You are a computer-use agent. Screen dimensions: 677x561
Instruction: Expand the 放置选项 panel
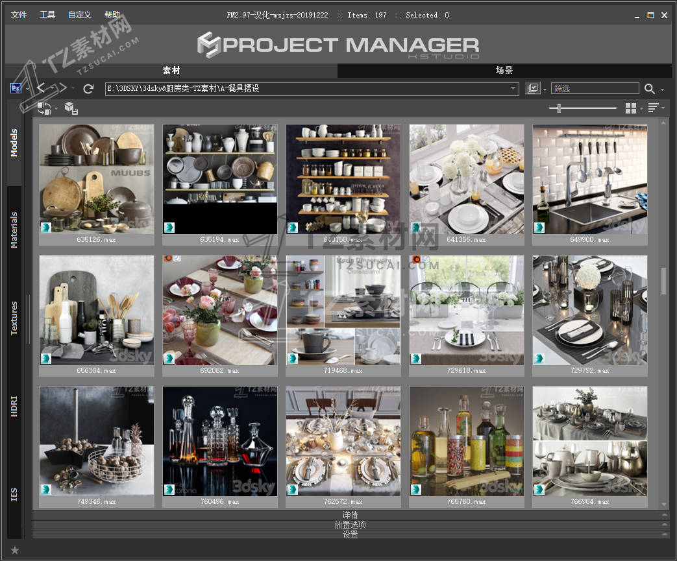click(350, 525)
